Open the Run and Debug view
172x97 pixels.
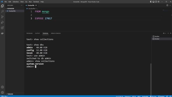[2, 22]
